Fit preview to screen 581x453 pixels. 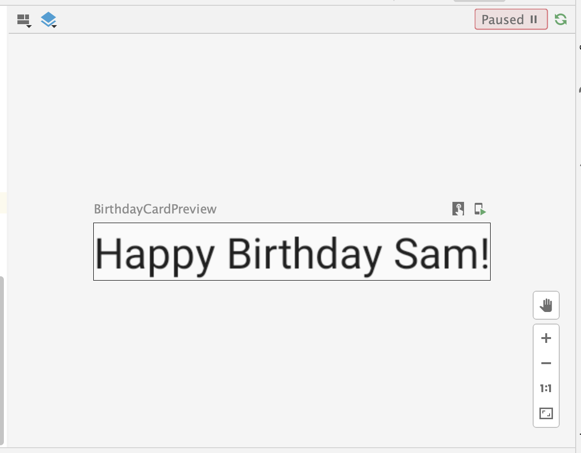pyautogui.click(x=546, y=413)
